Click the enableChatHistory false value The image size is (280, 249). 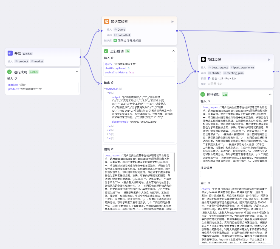point(131,73)
